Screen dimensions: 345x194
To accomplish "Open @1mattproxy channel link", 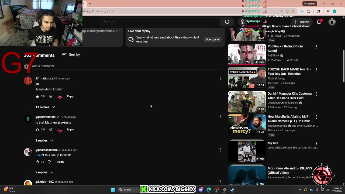I will tap(44, 78).
